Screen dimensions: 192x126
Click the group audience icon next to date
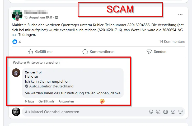click(57, 17)
